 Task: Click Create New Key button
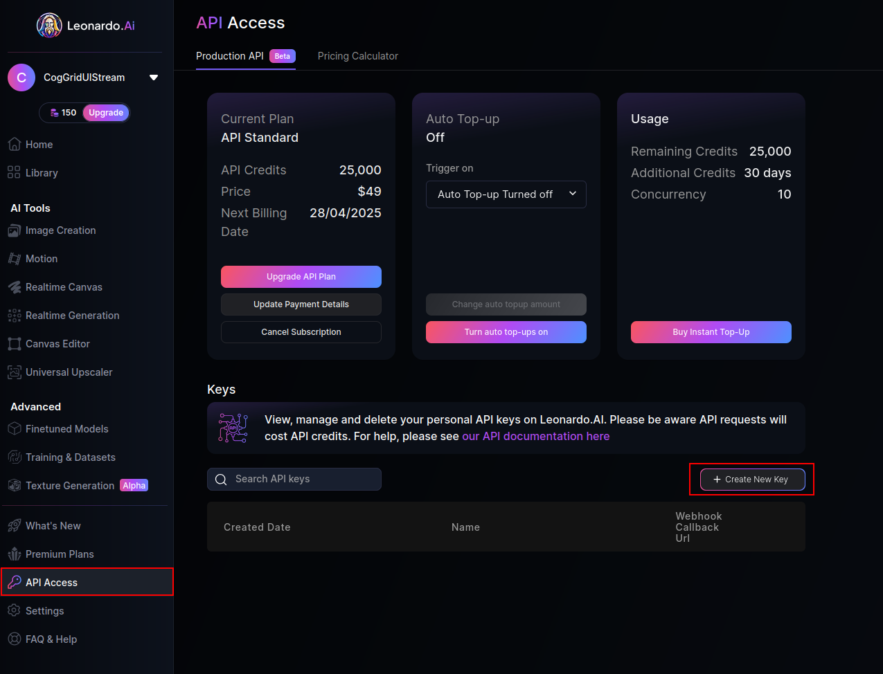[753, 480]
